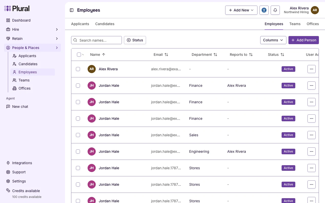The width and height of the screenshot is (325, 203).
Task: Switch to the Candidates tab
Action: [105, 24]
